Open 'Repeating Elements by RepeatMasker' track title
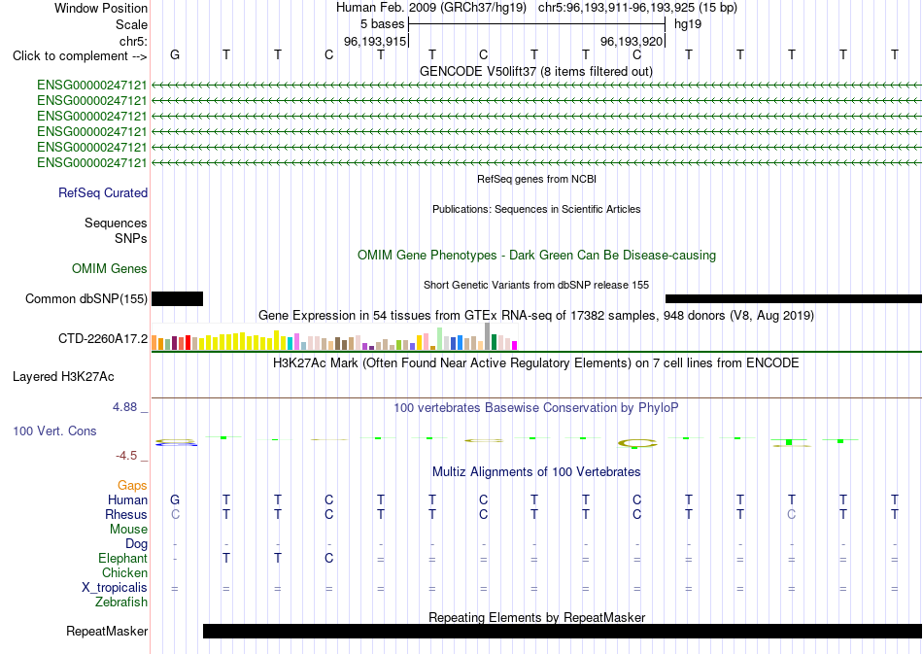923x654 pixels. coord(536,617)
